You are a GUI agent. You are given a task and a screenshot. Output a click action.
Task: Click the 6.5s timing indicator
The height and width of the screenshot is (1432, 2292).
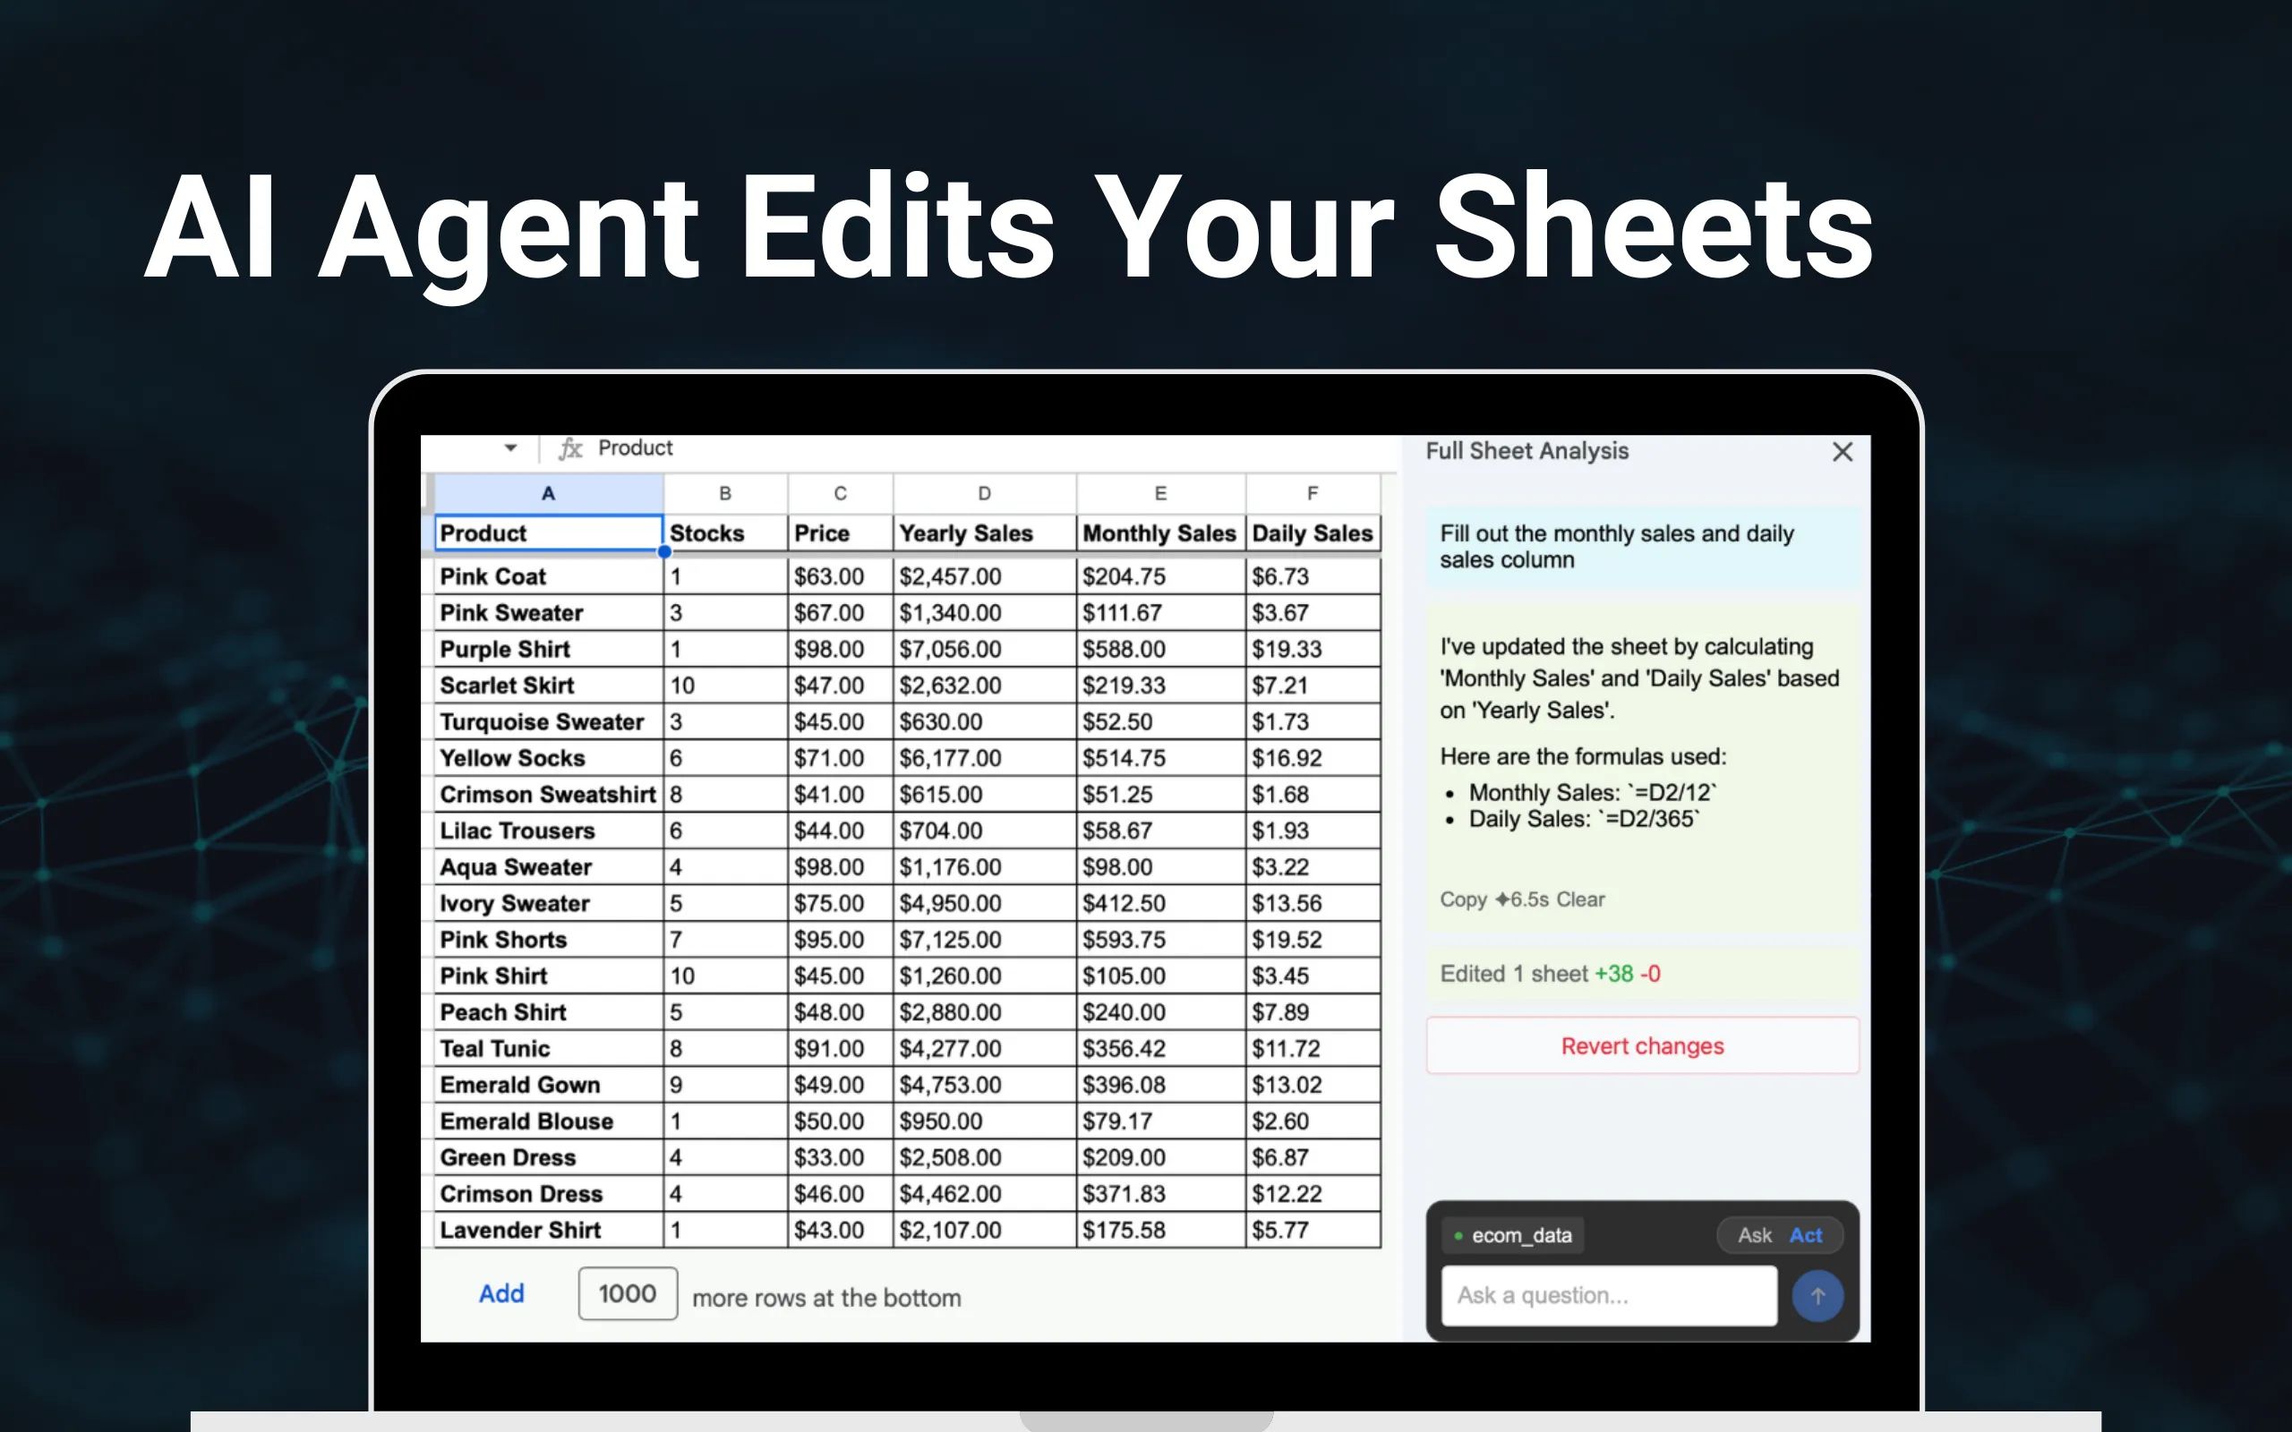point(1527,899)
